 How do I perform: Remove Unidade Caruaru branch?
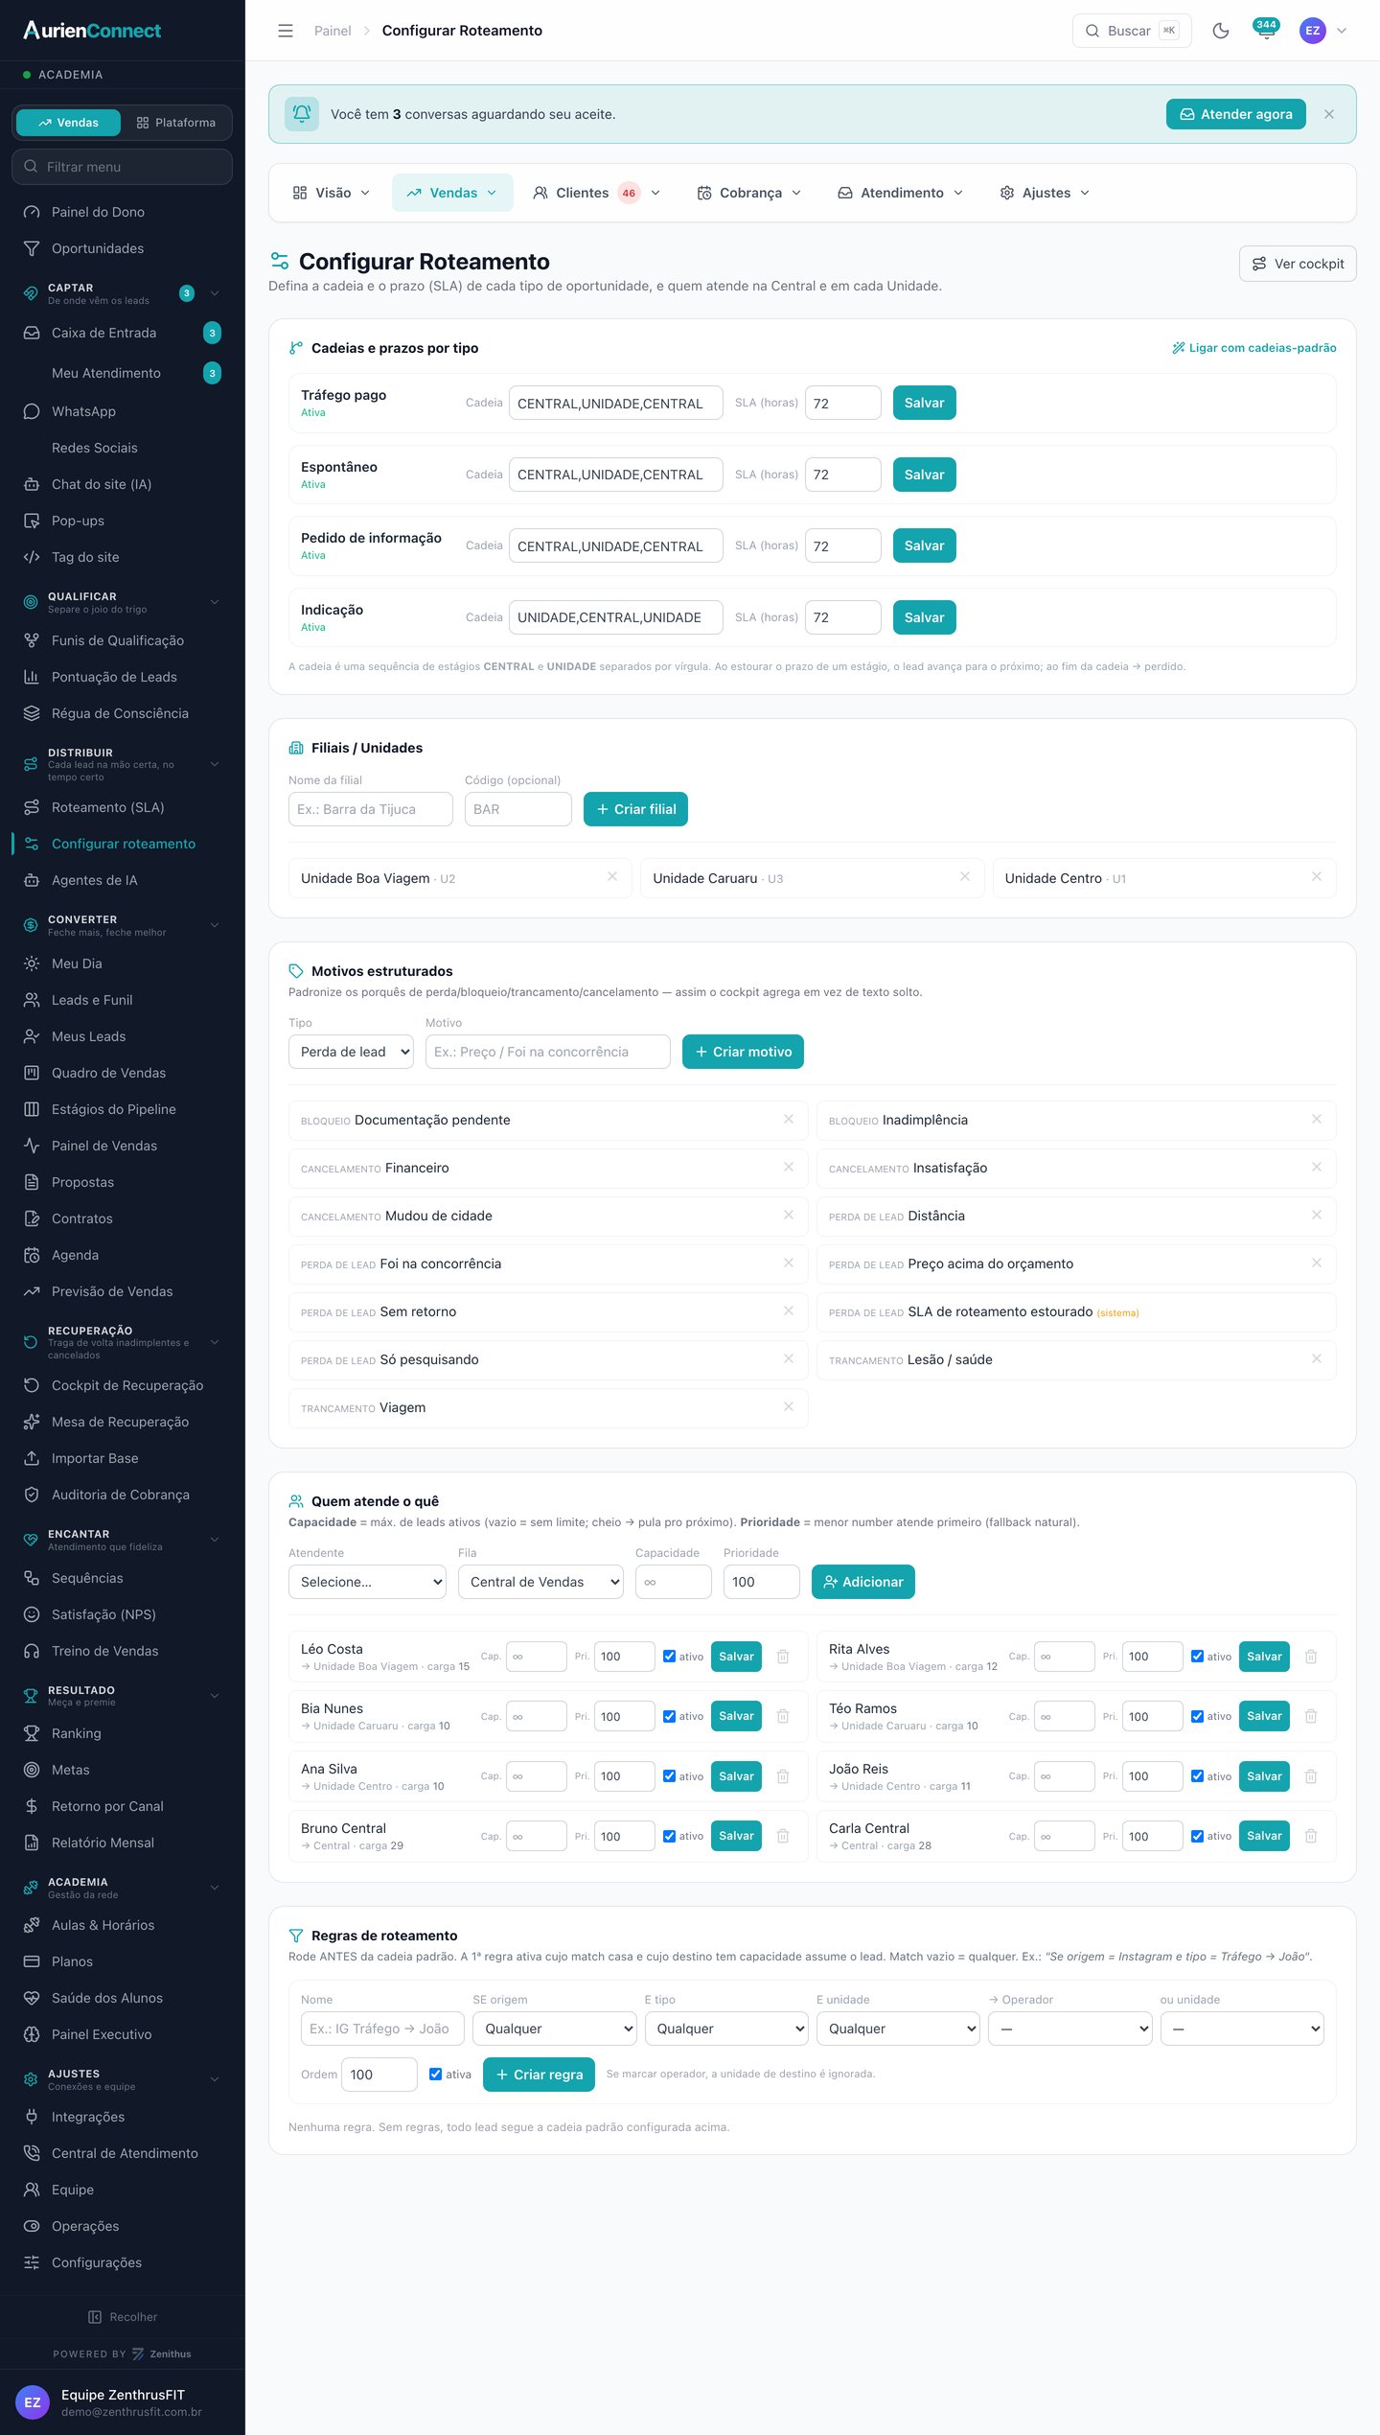click(965, 876)
